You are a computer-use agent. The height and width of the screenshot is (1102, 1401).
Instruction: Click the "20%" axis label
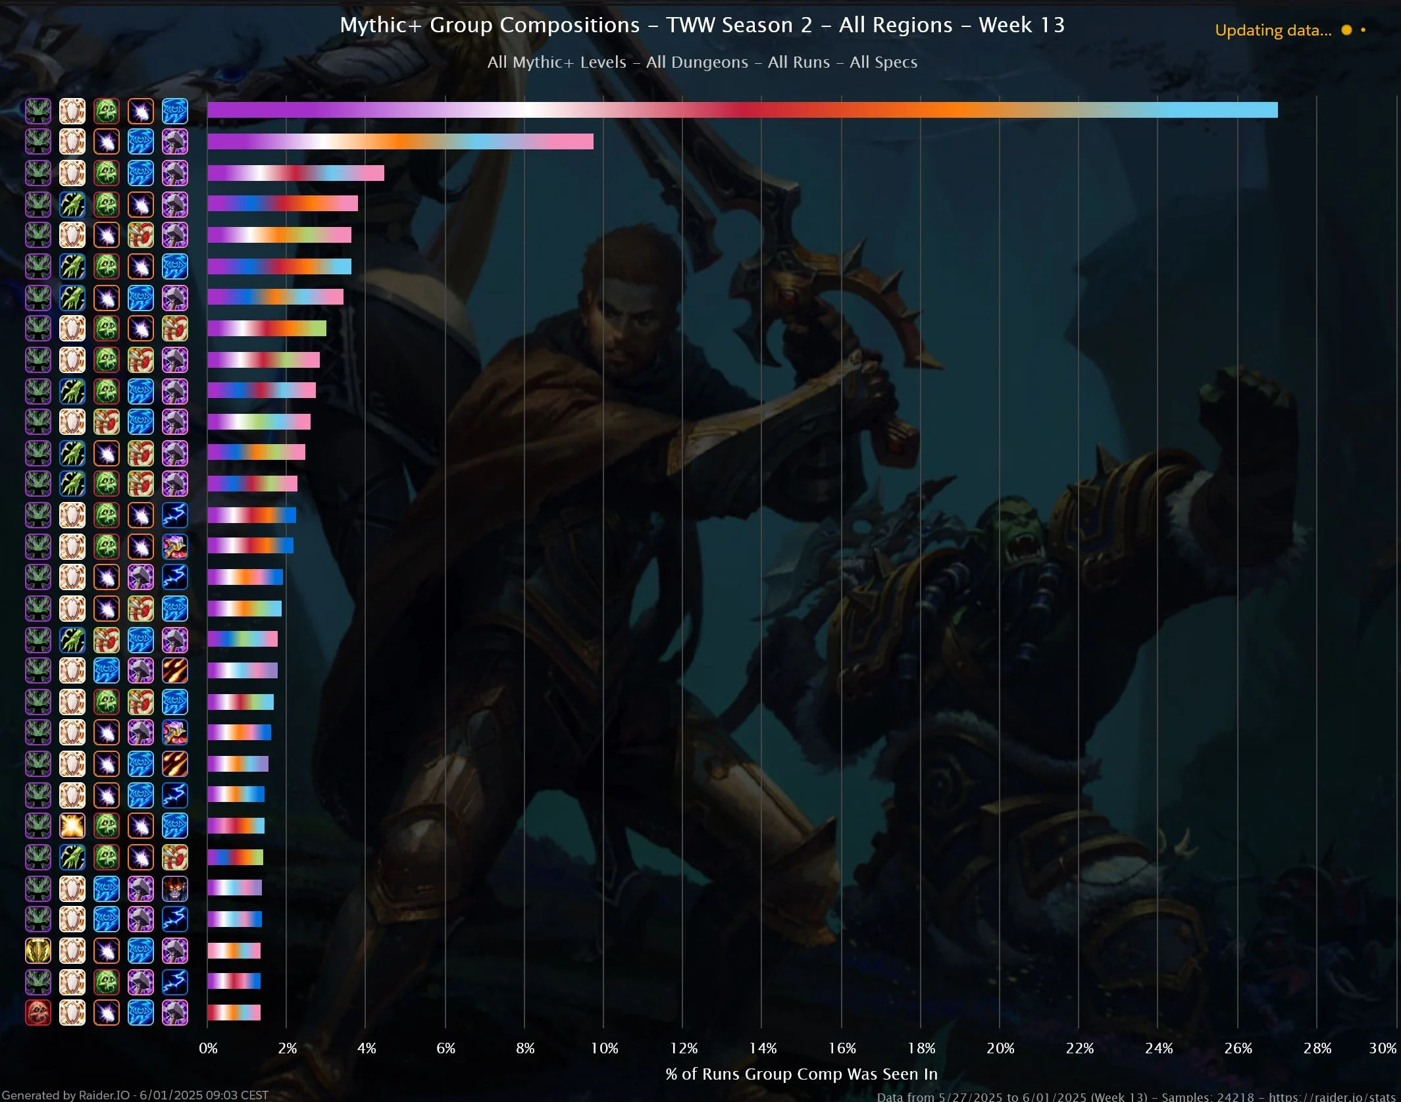coord(1000,1048)
